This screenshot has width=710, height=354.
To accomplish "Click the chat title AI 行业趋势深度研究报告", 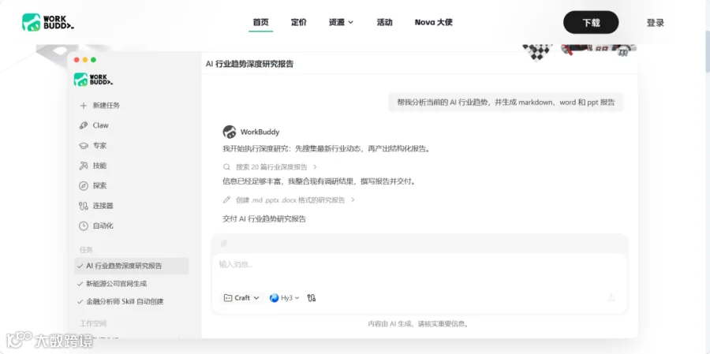I will pos(250,65).
